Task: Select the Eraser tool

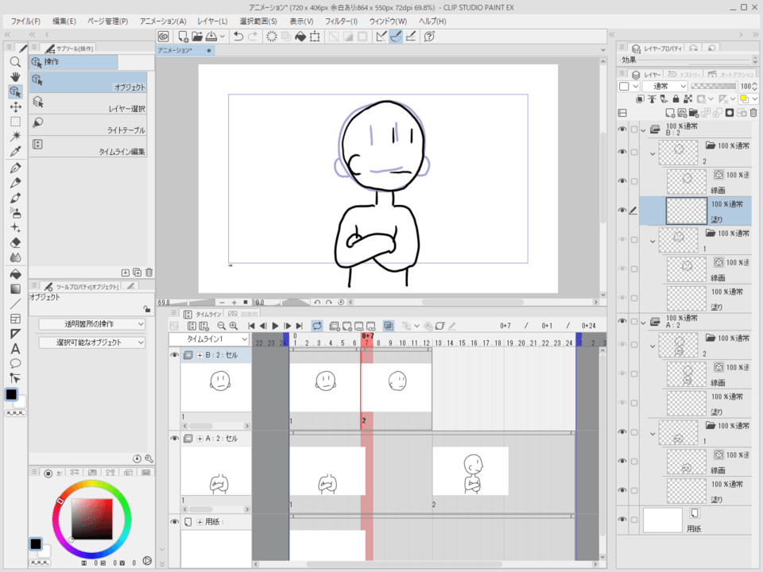Action: pyautogui.click(x=16, y=243)
